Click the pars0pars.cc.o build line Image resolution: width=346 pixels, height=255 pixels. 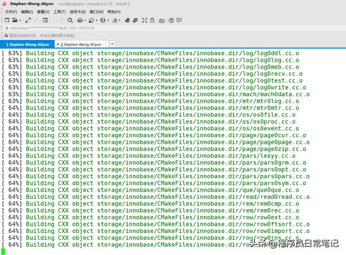[156, 176]
